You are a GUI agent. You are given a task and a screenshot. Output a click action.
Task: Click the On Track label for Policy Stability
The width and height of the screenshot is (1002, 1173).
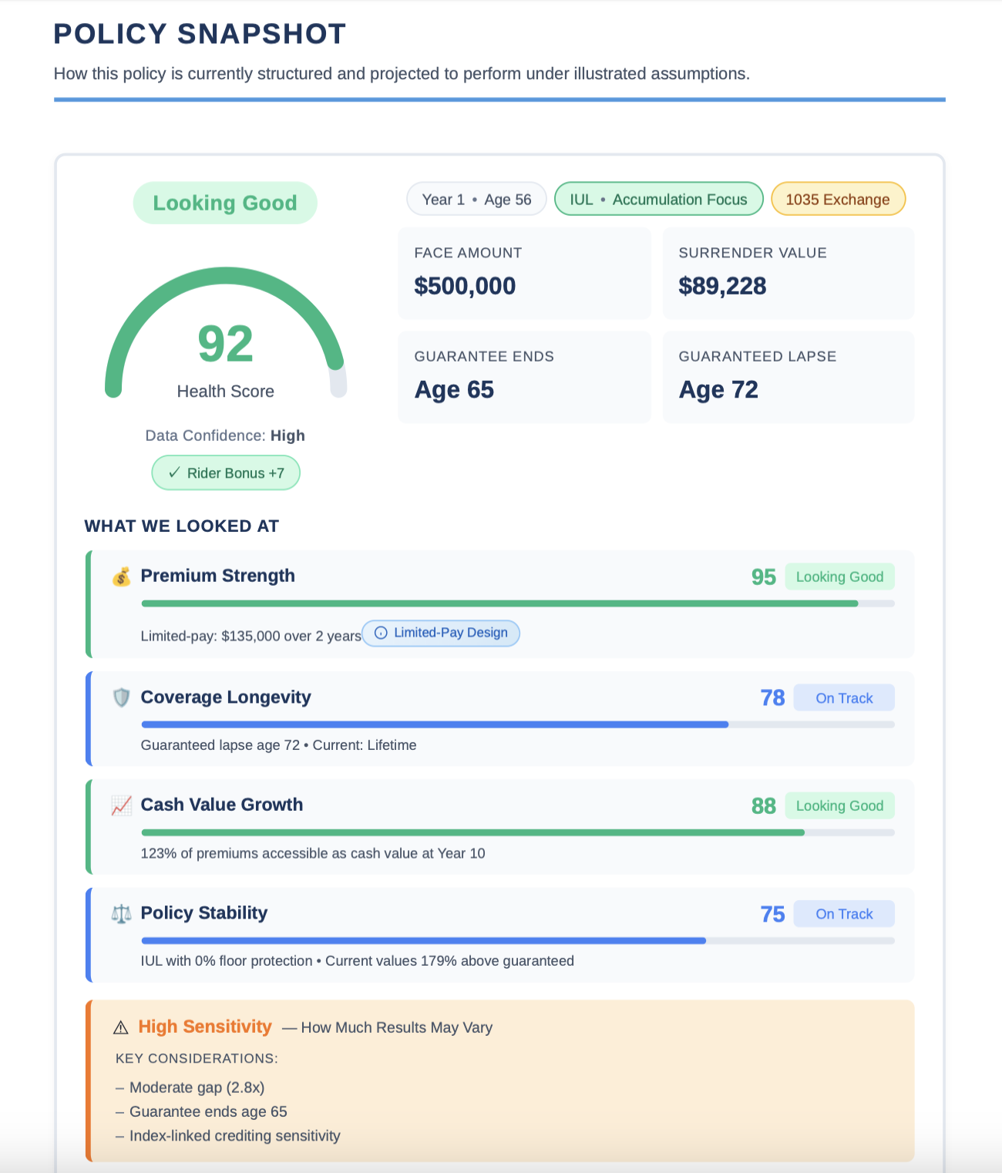pyautogui.click(x=844, y=913)
